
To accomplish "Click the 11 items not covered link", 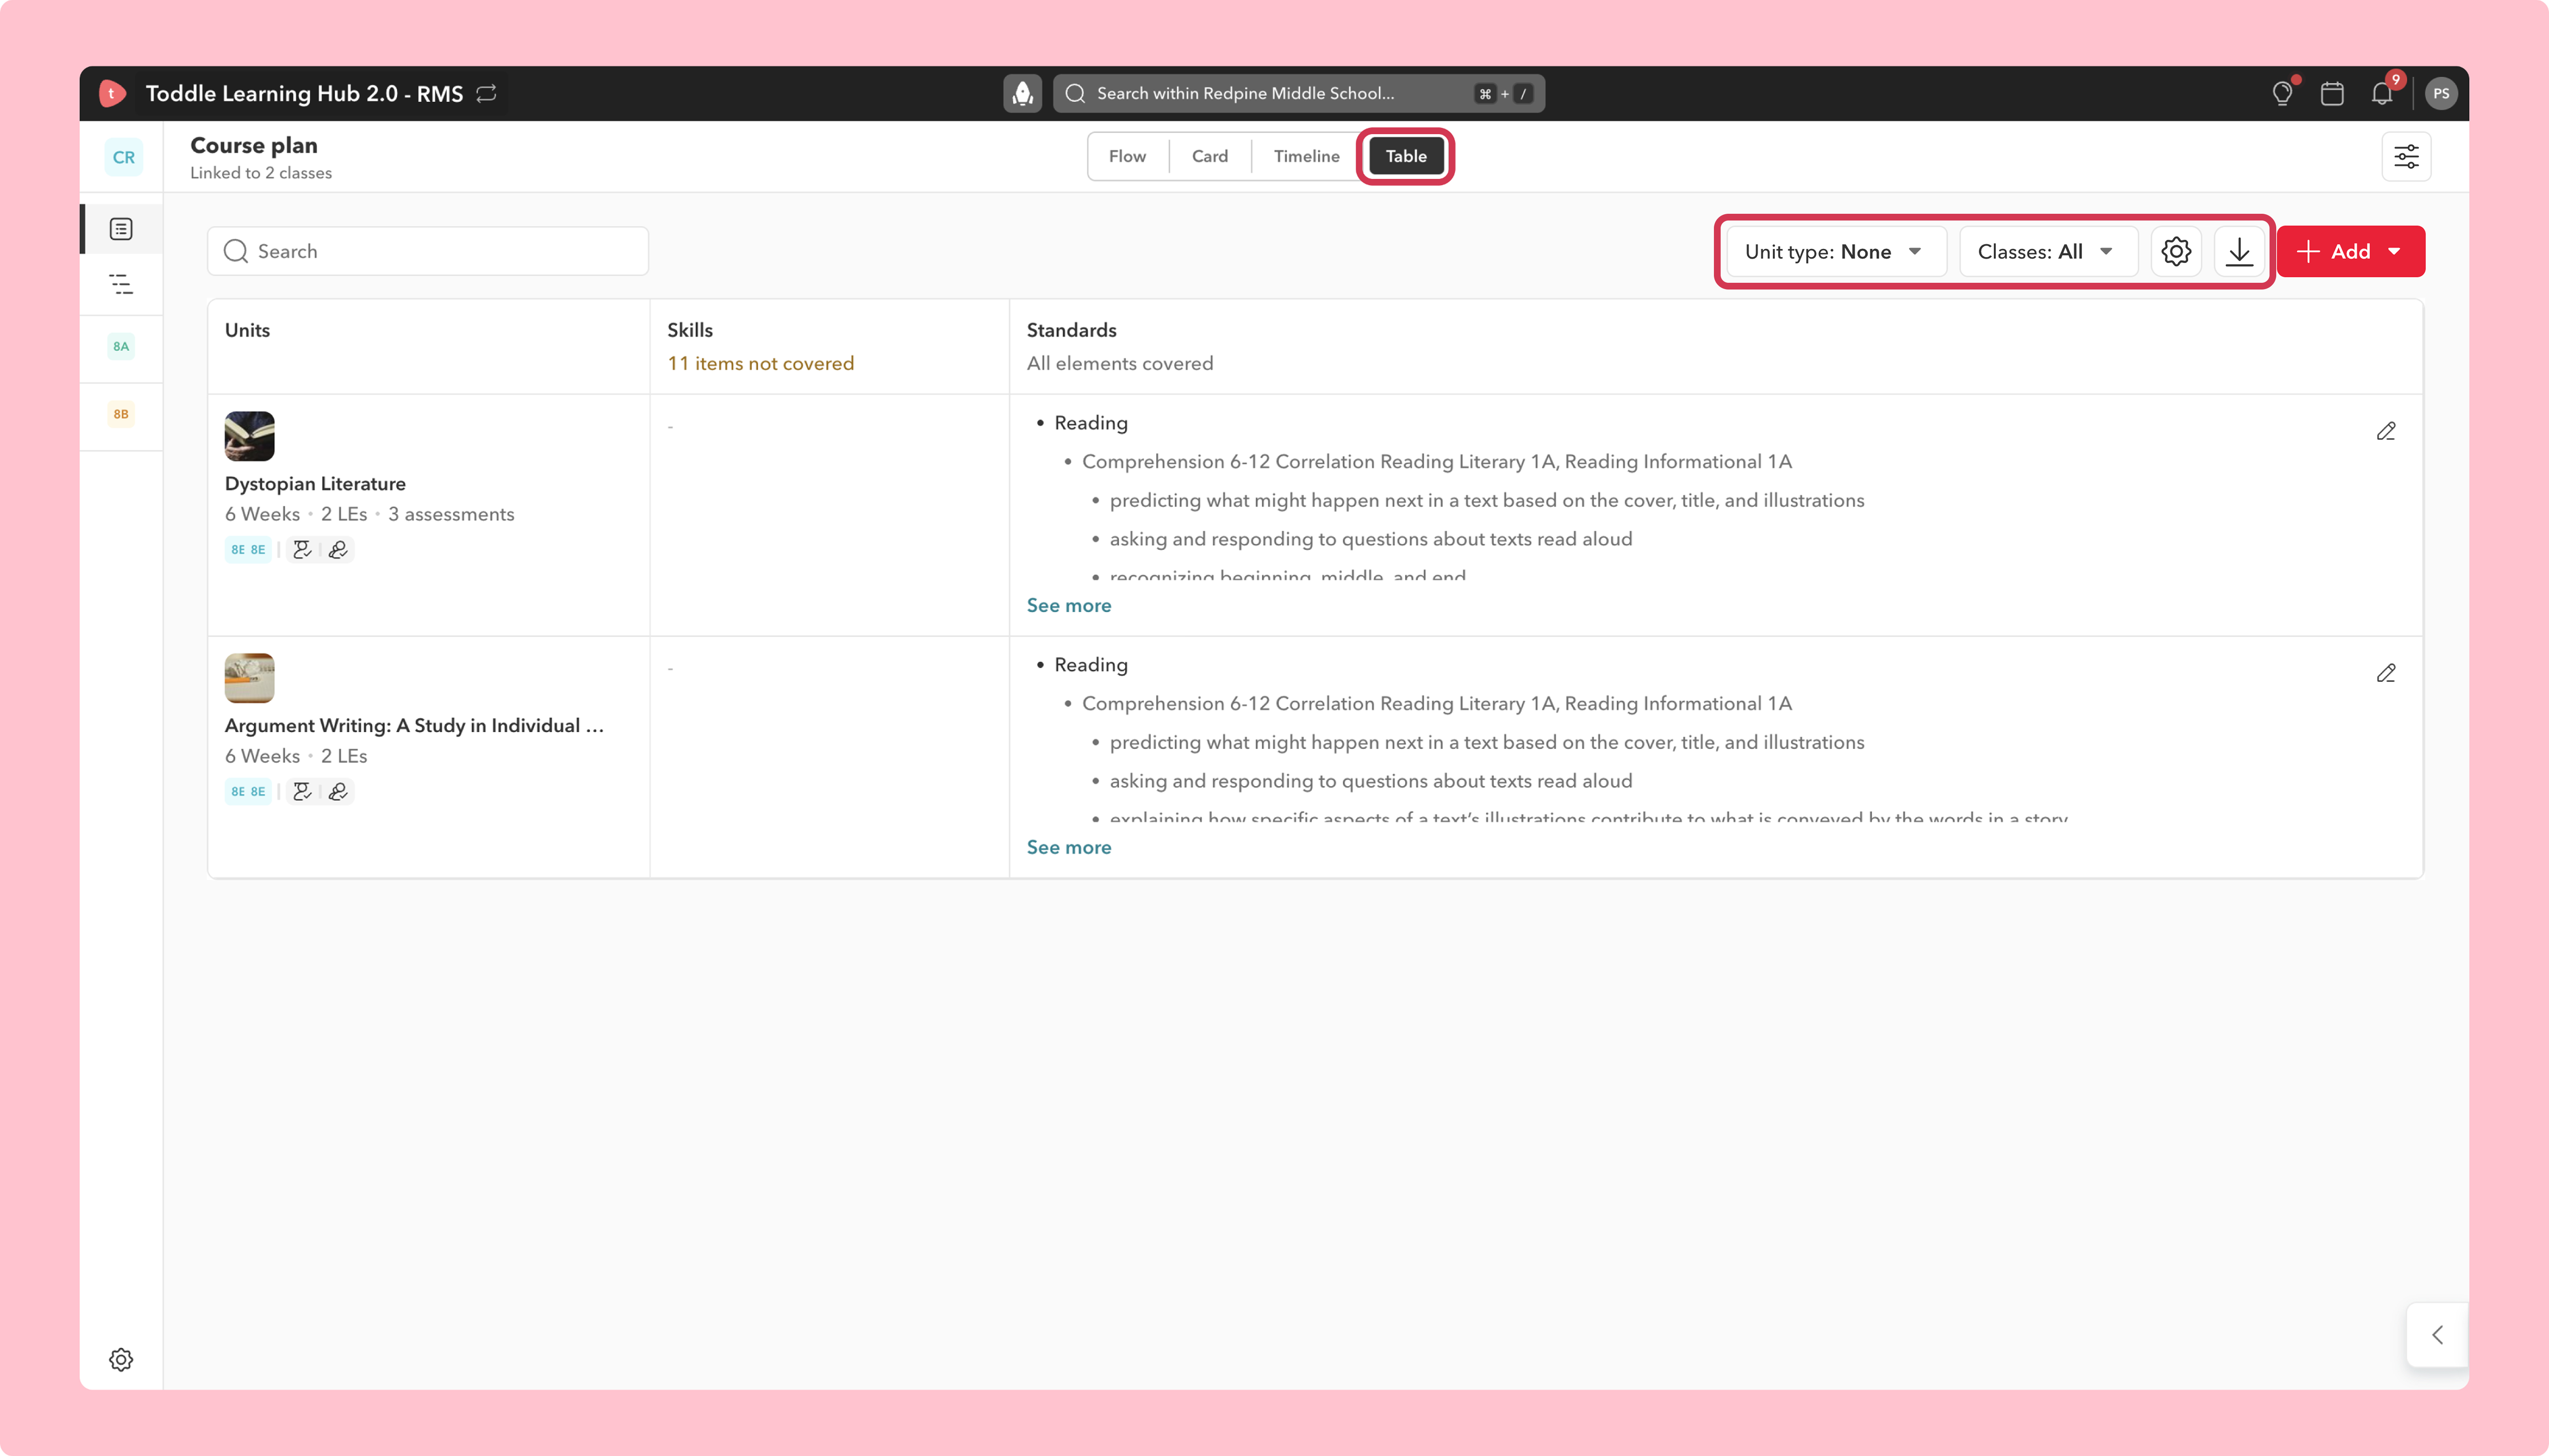I will 760,363.
